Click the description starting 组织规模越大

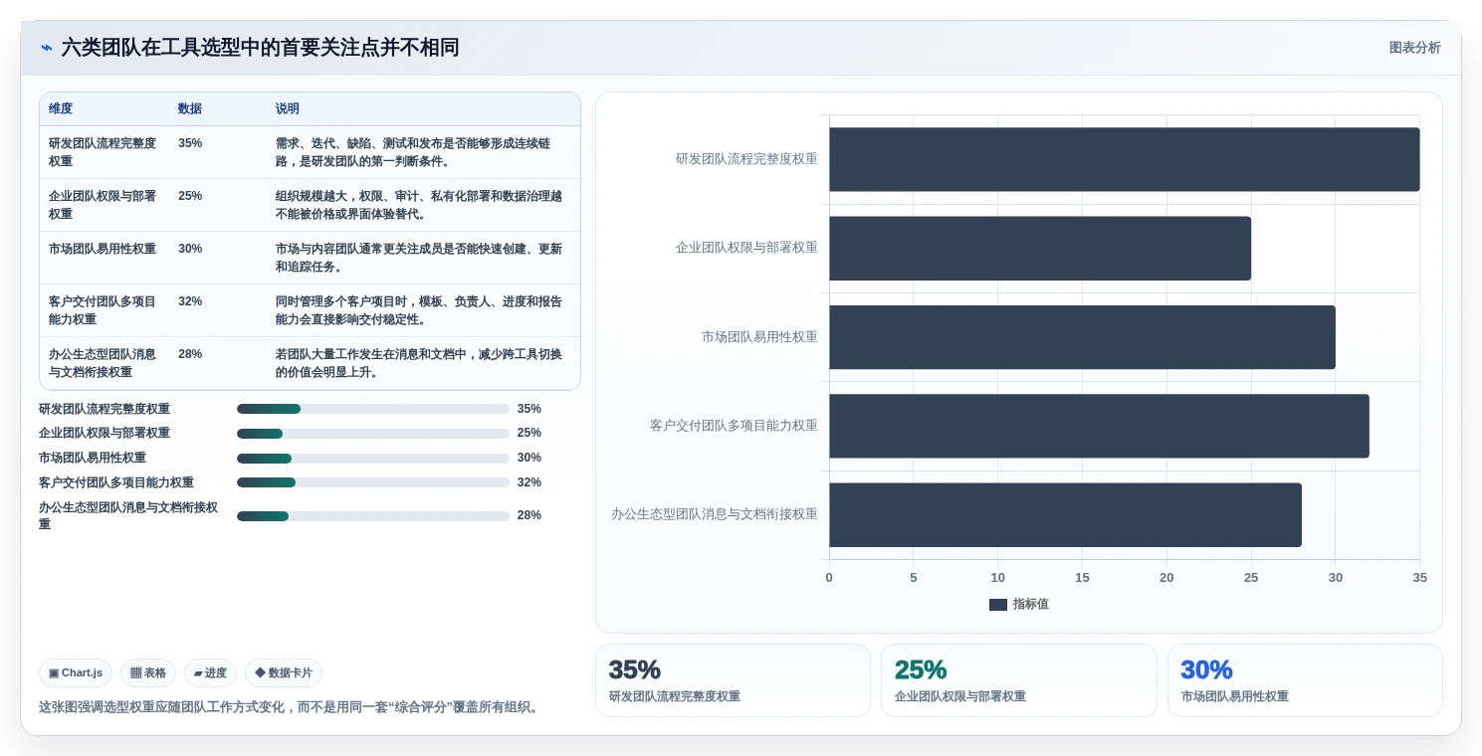point(419,205)
